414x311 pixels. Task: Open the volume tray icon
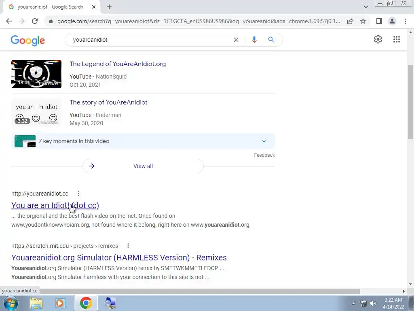point(373,303)
